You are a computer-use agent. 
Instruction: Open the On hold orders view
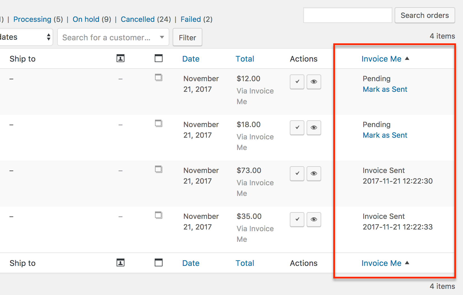(86, 19)
